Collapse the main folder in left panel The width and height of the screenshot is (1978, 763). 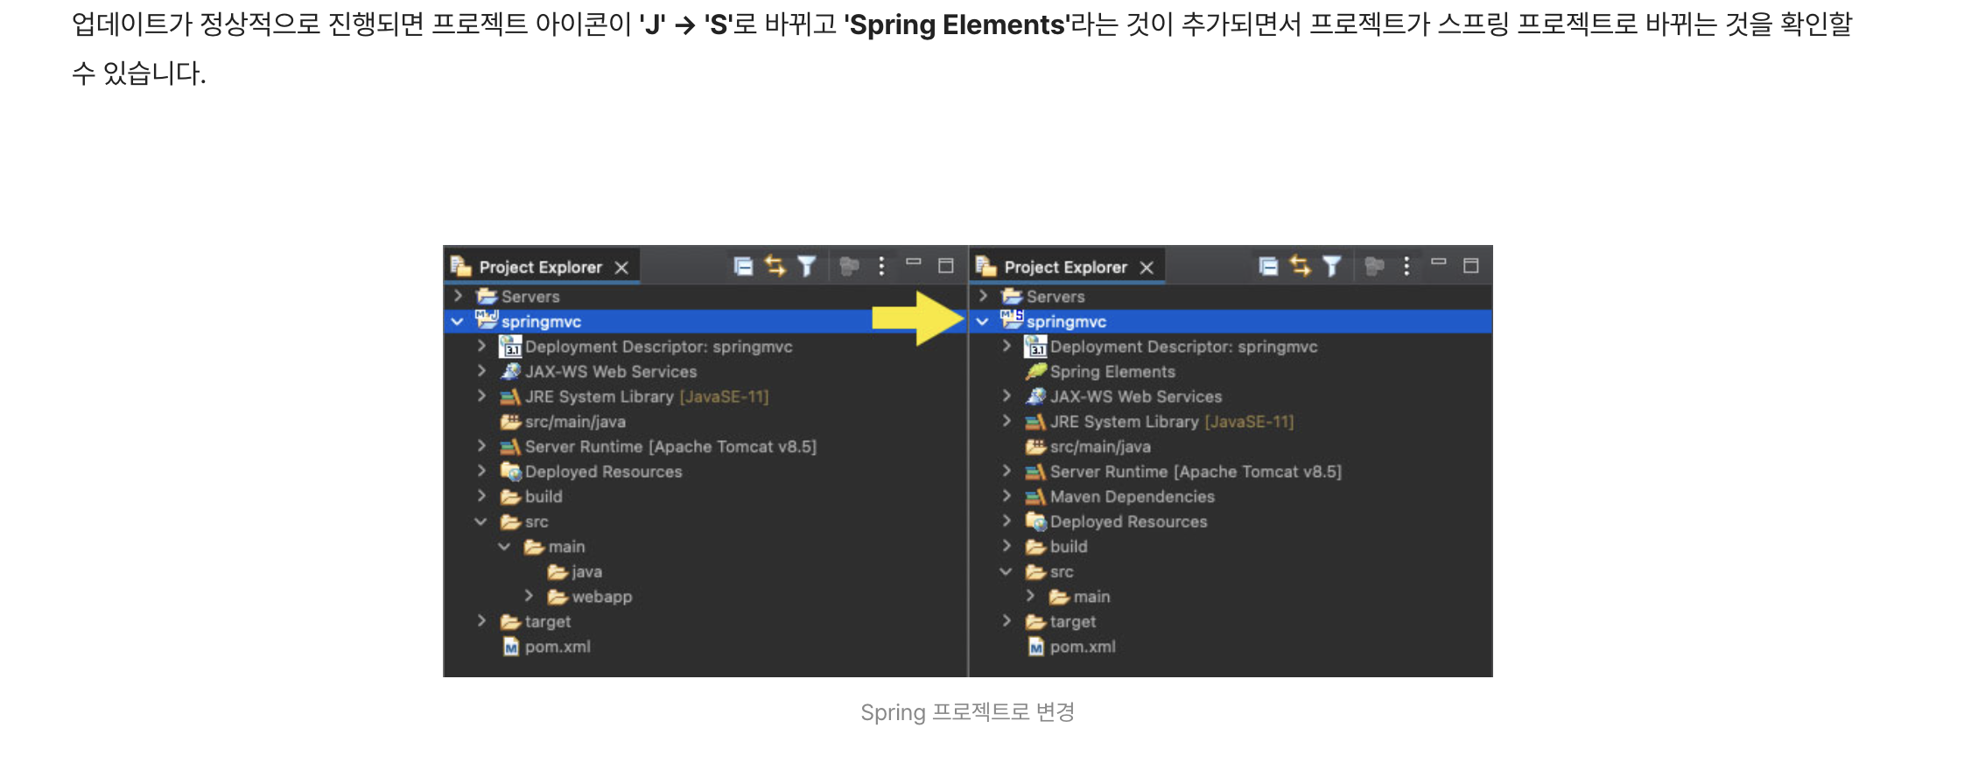coord(504,547)
